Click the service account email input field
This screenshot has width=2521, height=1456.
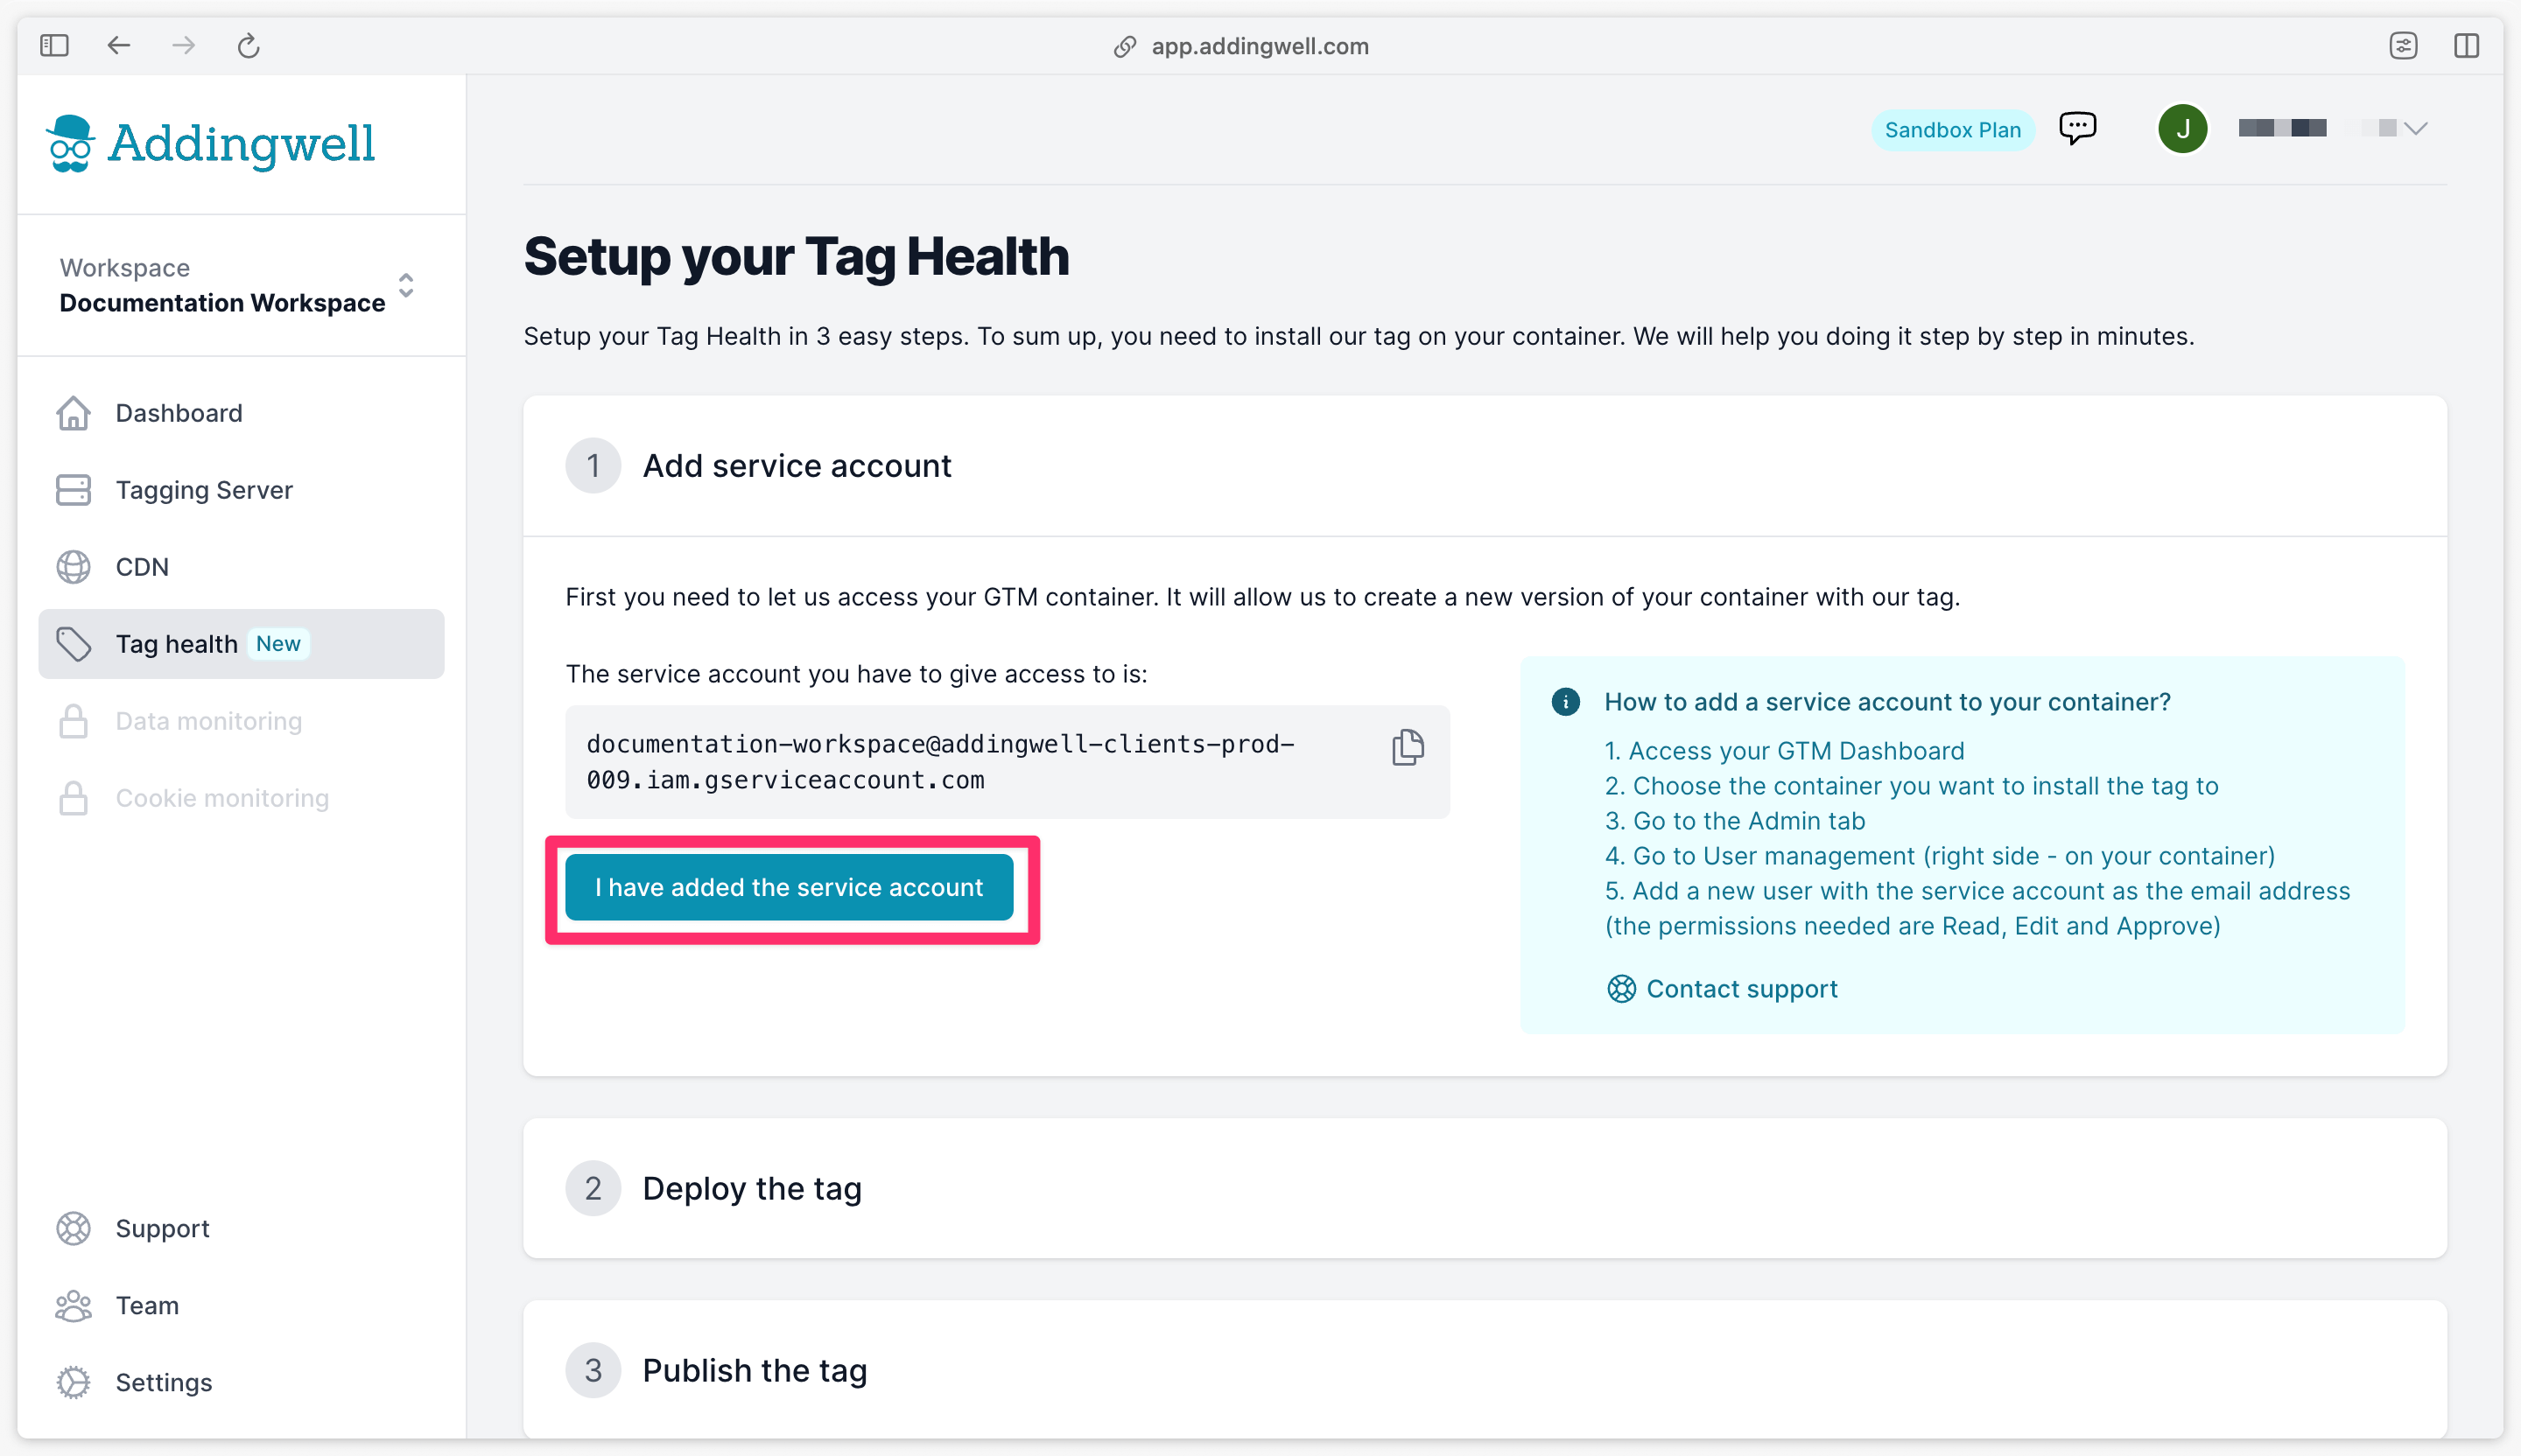1008,765
